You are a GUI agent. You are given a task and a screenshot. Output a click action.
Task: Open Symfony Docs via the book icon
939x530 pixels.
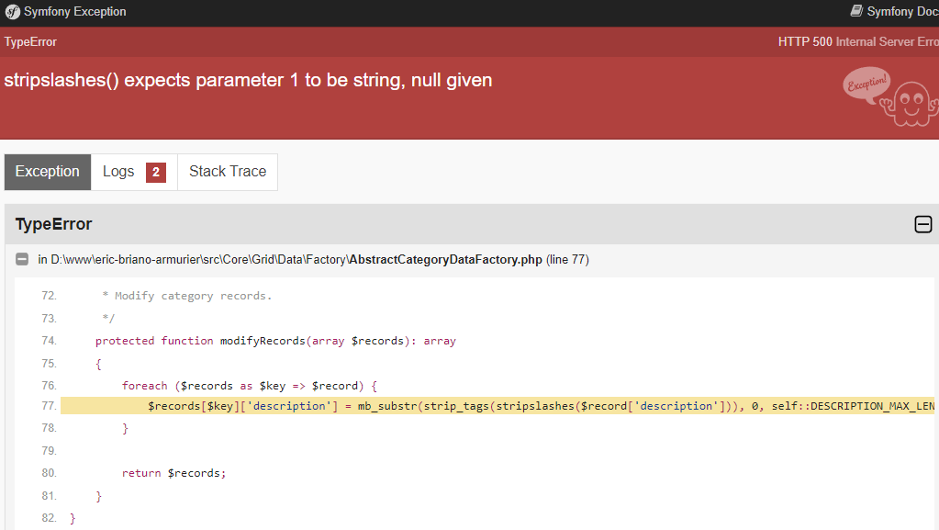click(855, 11)
